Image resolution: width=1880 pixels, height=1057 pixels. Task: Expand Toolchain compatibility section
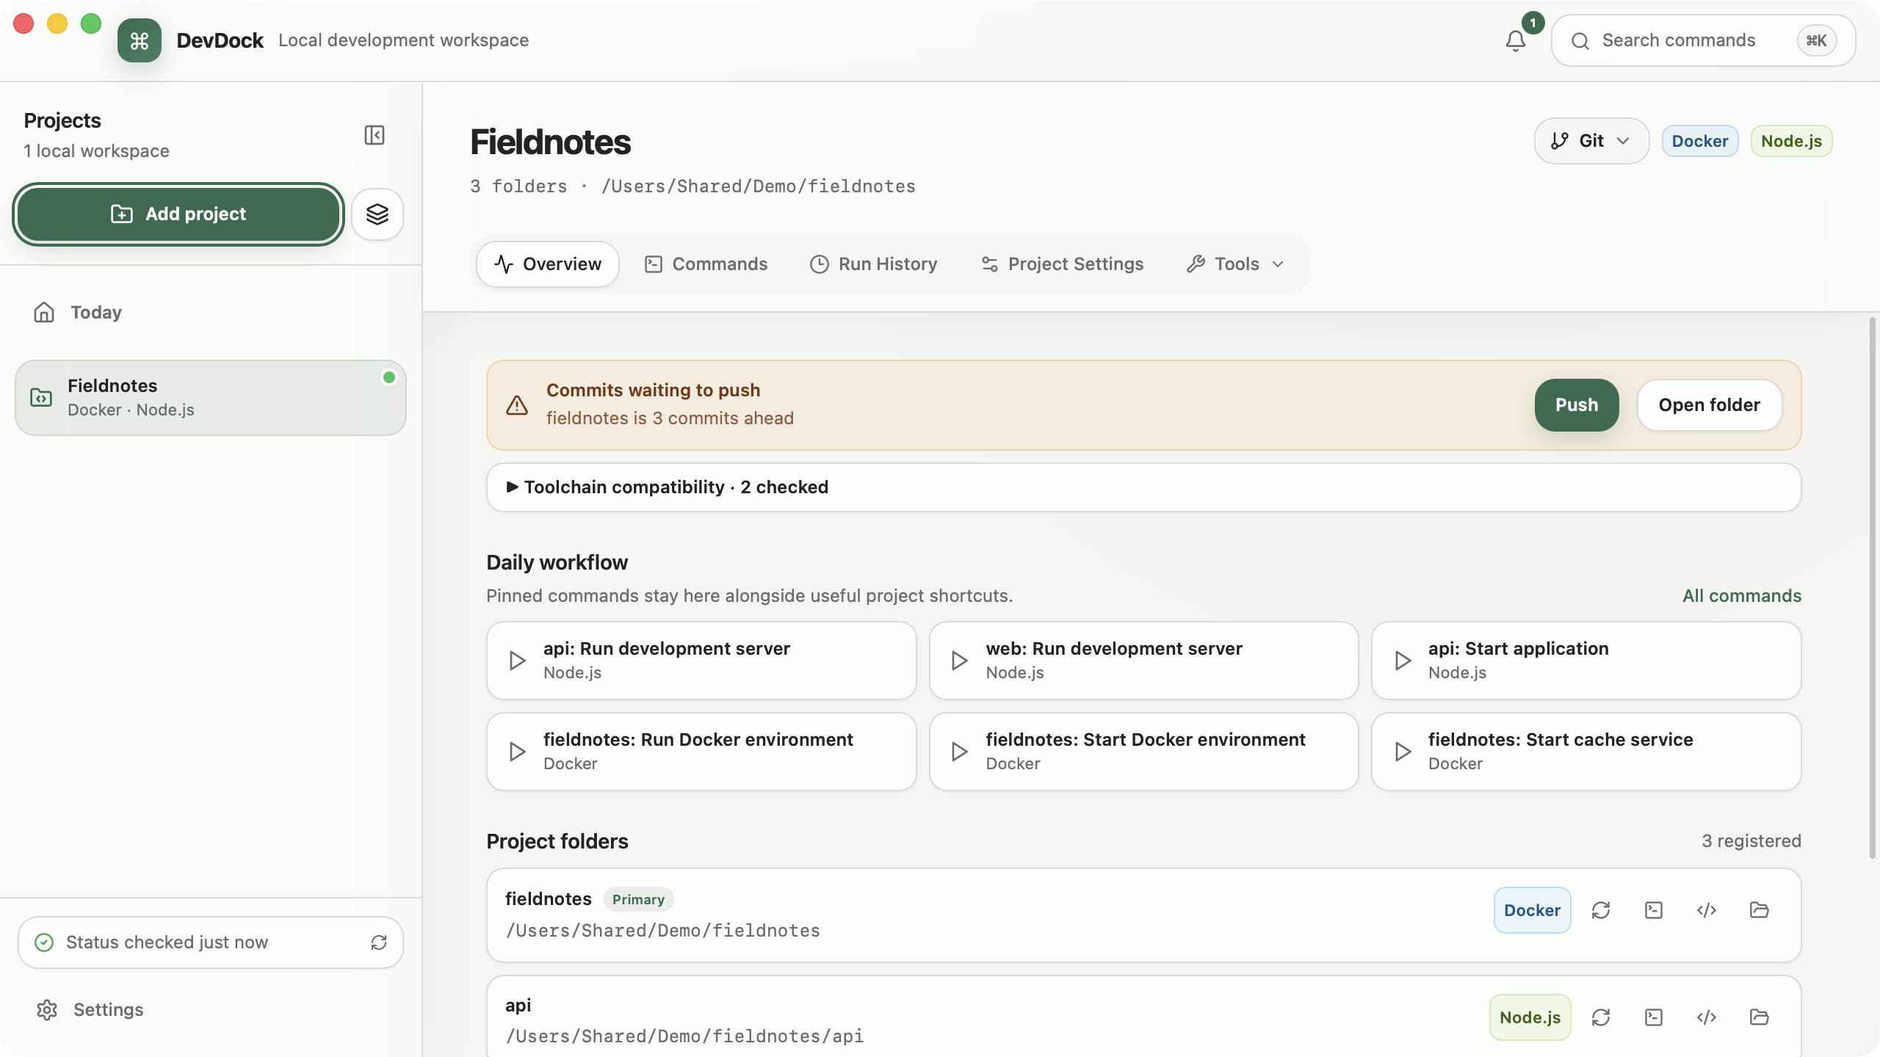pos(1143,487)
